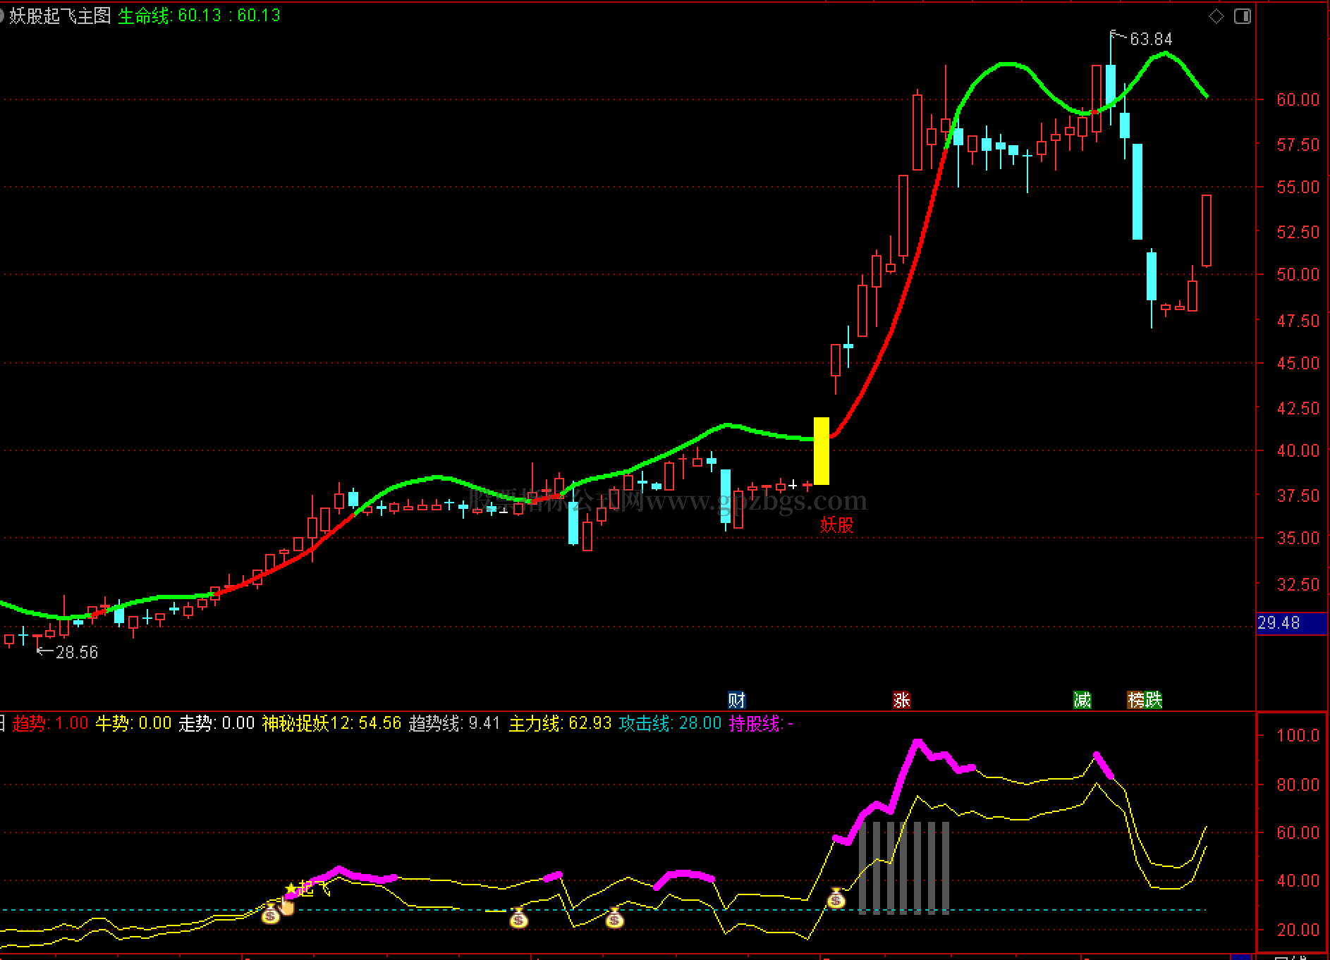Click the 生命线: 60.13 readout
1330x960 pixels.
coord(199,16)
